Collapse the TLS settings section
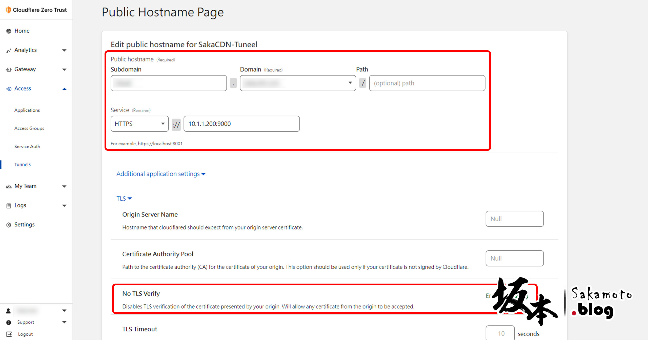 pyautogui.click(x=124, y=199)
